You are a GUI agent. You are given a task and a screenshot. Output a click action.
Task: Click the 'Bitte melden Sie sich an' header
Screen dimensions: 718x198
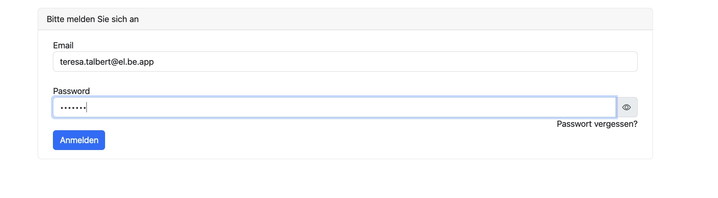tap(93, 19)
